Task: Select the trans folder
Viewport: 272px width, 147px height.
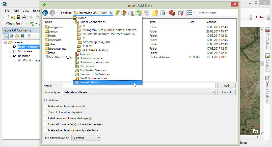Action: 50,53
